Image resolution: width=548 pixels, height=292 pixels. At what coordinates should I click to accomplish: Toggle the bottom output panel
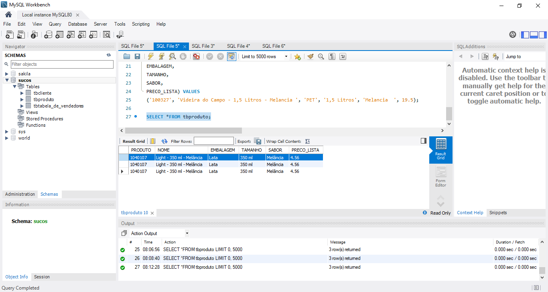[534, 34]
